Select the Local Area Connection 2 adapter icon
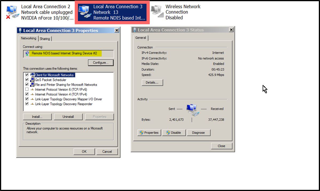Screen dimensions: 320x191 point(13,13)
